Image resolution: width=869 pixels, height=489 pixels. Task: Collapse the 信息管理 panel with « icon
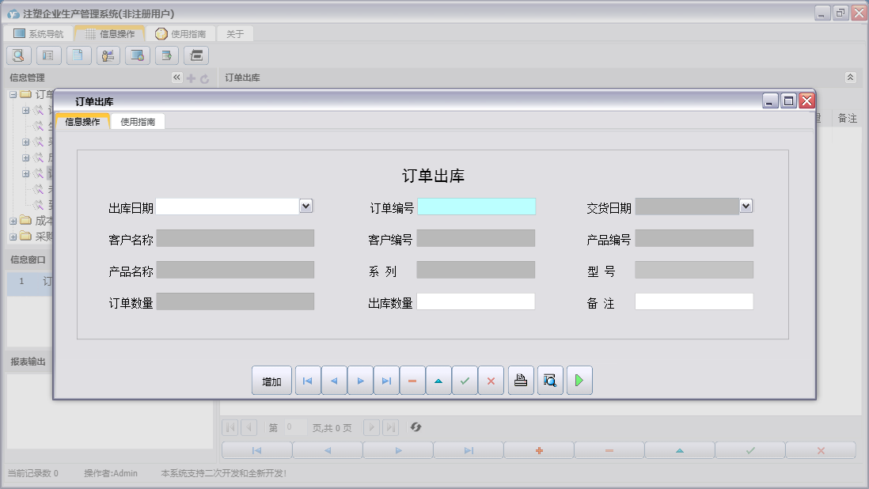[176, 78]
